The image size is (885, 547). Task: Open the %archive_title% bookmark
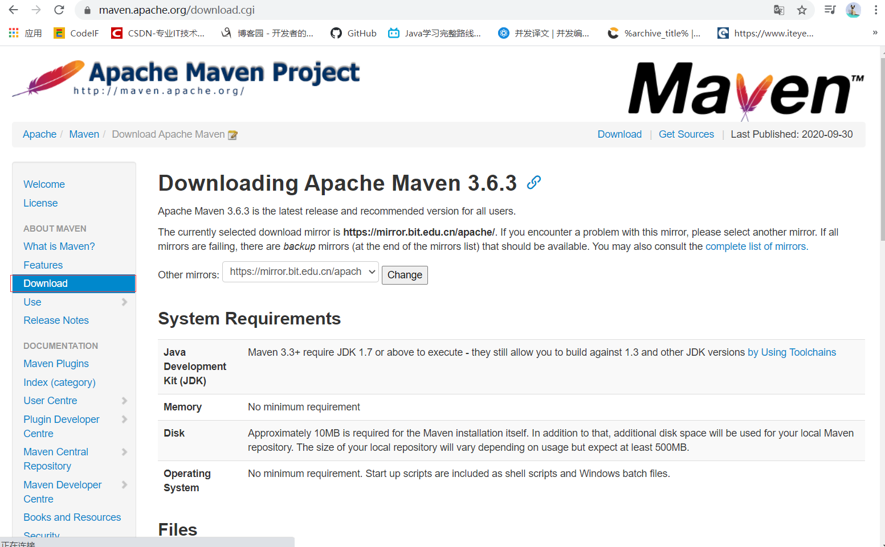(654, 33)
